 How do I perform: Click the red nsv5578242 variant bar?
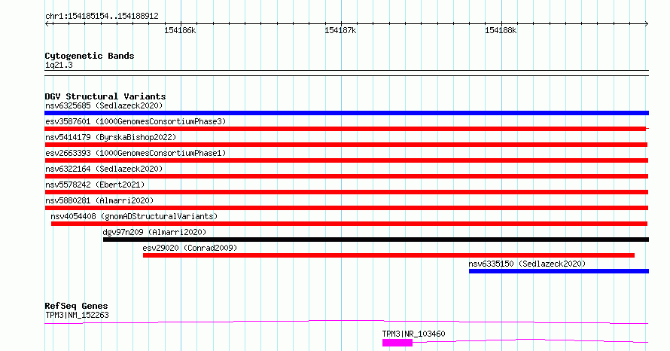click(346, 192)
